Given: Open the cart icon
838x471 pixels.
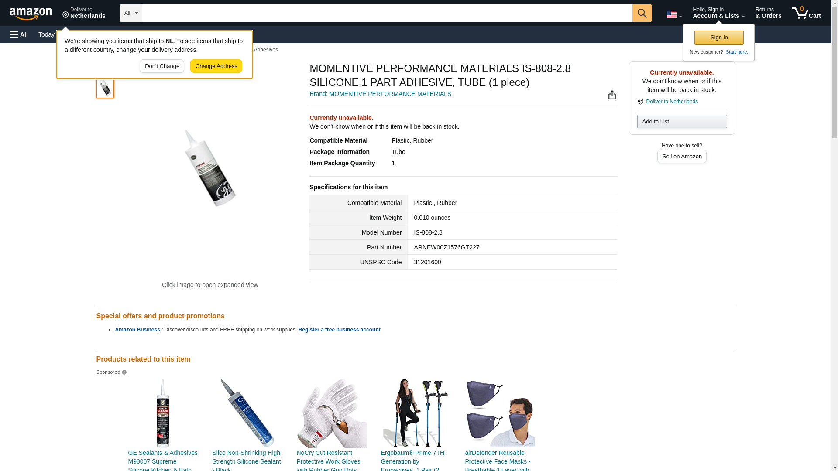Looking at the screenshot, I should [806, 13].
